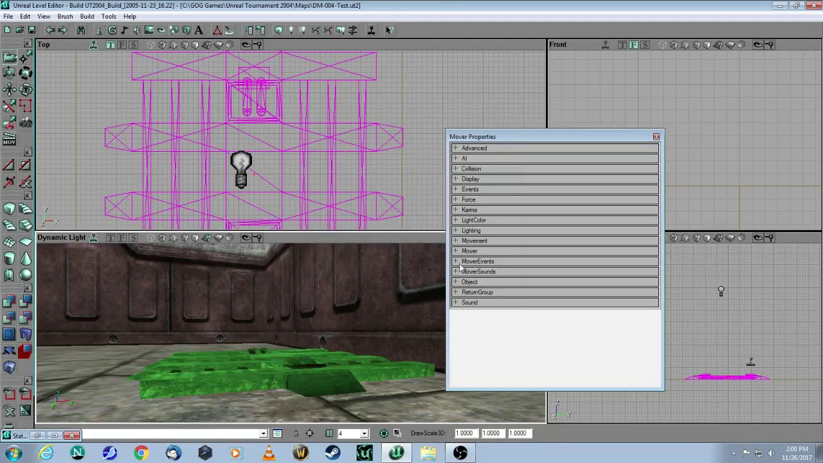
Task: Click the ReturnGroup row label
Action: point(477,292)
